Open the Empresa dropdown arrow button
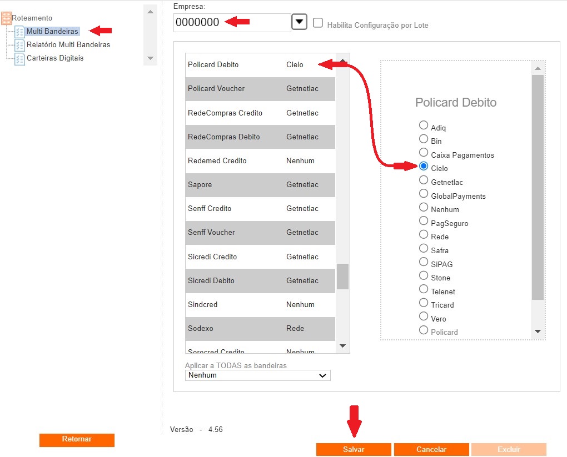 [299, 22]
